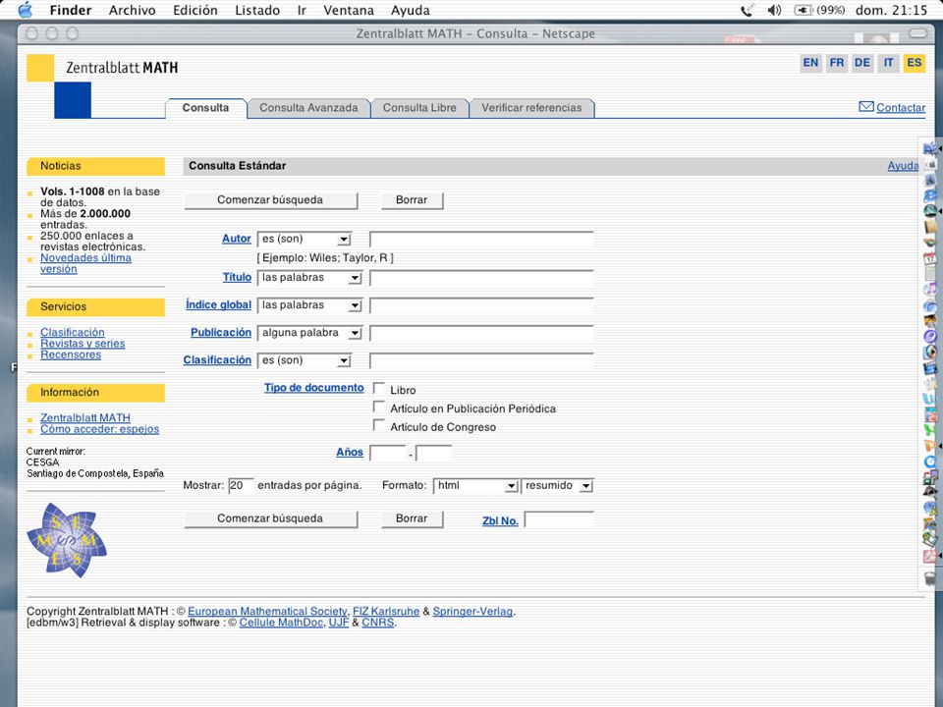Open the Edición menu
943x707 pixels.
(195, 10)
